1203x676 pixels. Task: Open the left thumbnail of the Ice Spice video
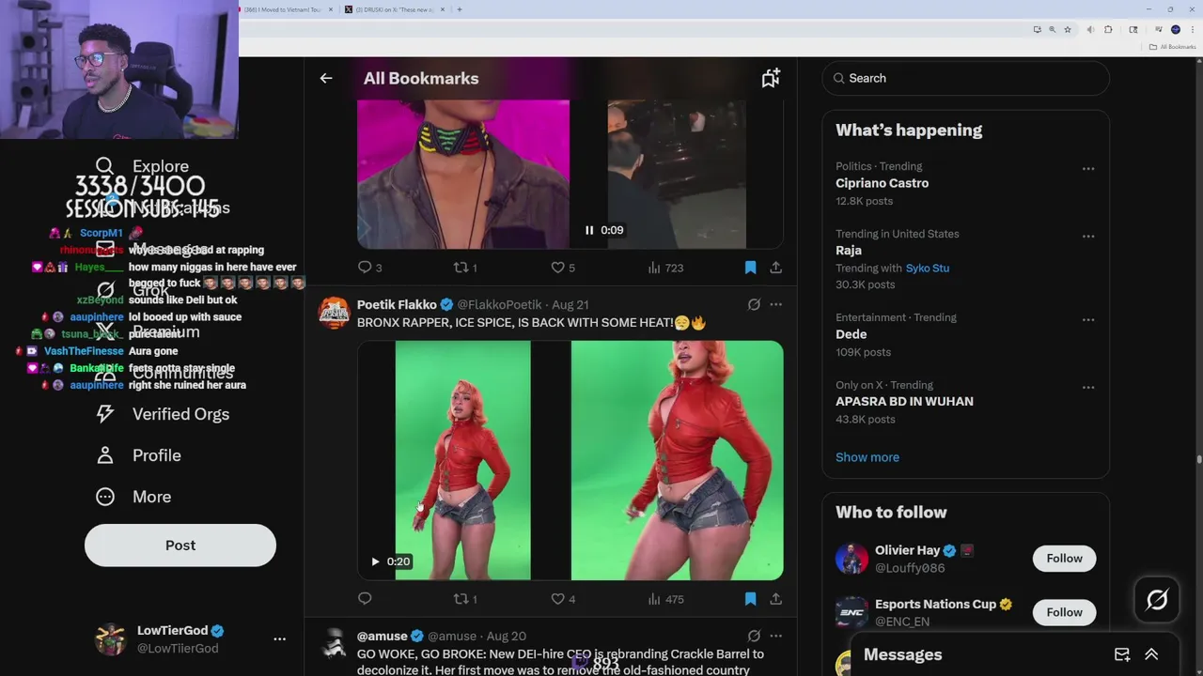pos(462,460)
